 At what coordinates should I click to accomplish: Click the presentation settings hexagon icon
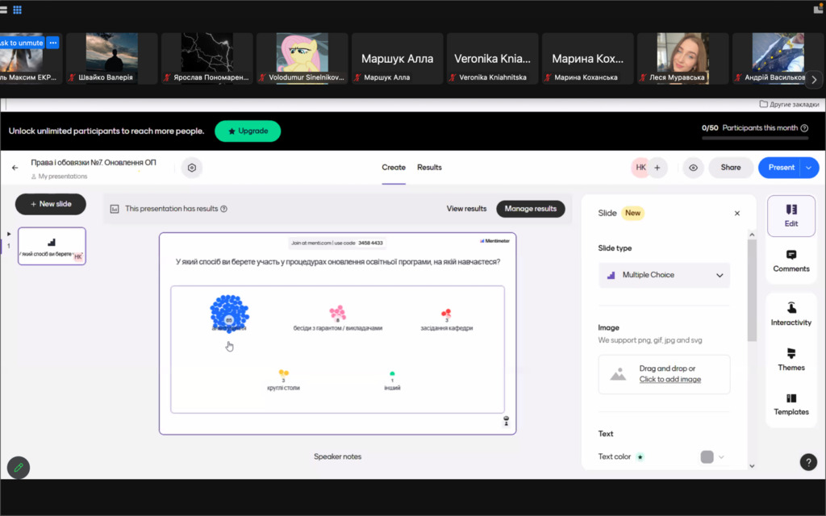tap(192, 168)
